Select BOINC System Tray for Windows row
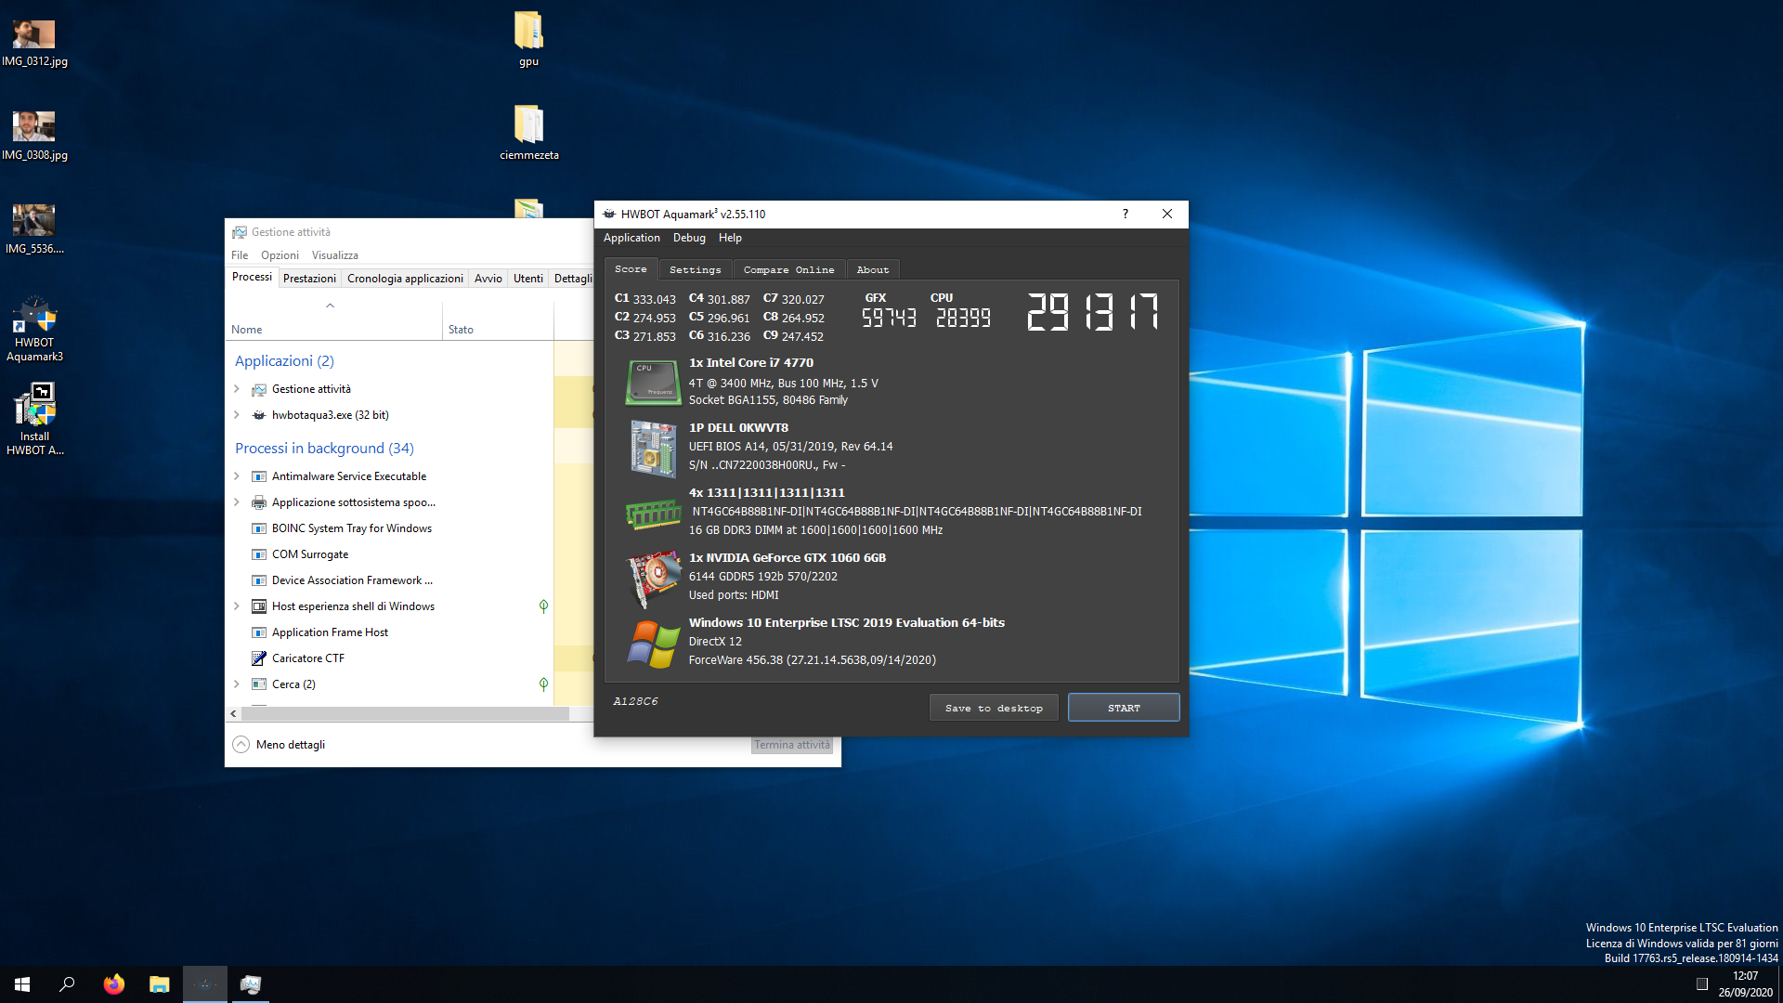The height and width of the screenshot is (1003, 1783). coord(390,528)
